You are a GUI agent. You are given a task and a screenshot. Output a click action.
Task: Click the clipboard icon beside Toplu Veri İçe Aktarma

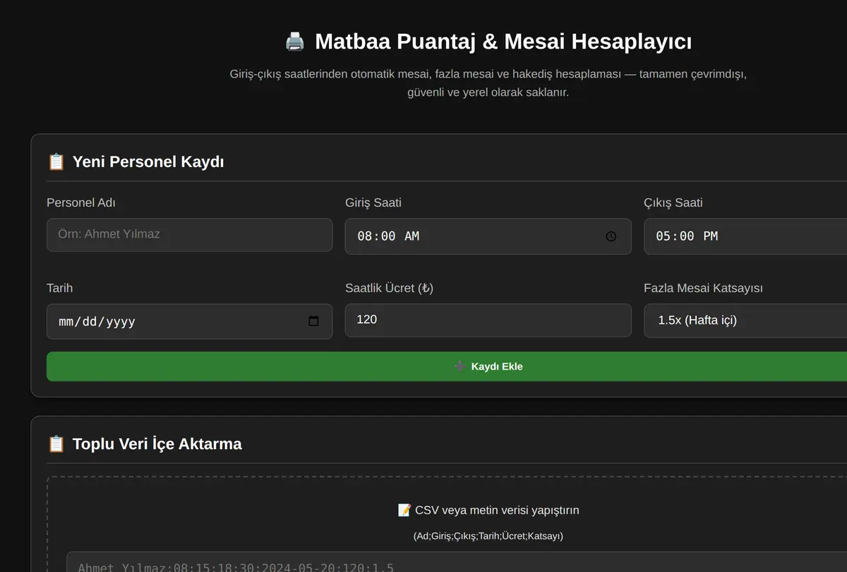tap(56, 444)
